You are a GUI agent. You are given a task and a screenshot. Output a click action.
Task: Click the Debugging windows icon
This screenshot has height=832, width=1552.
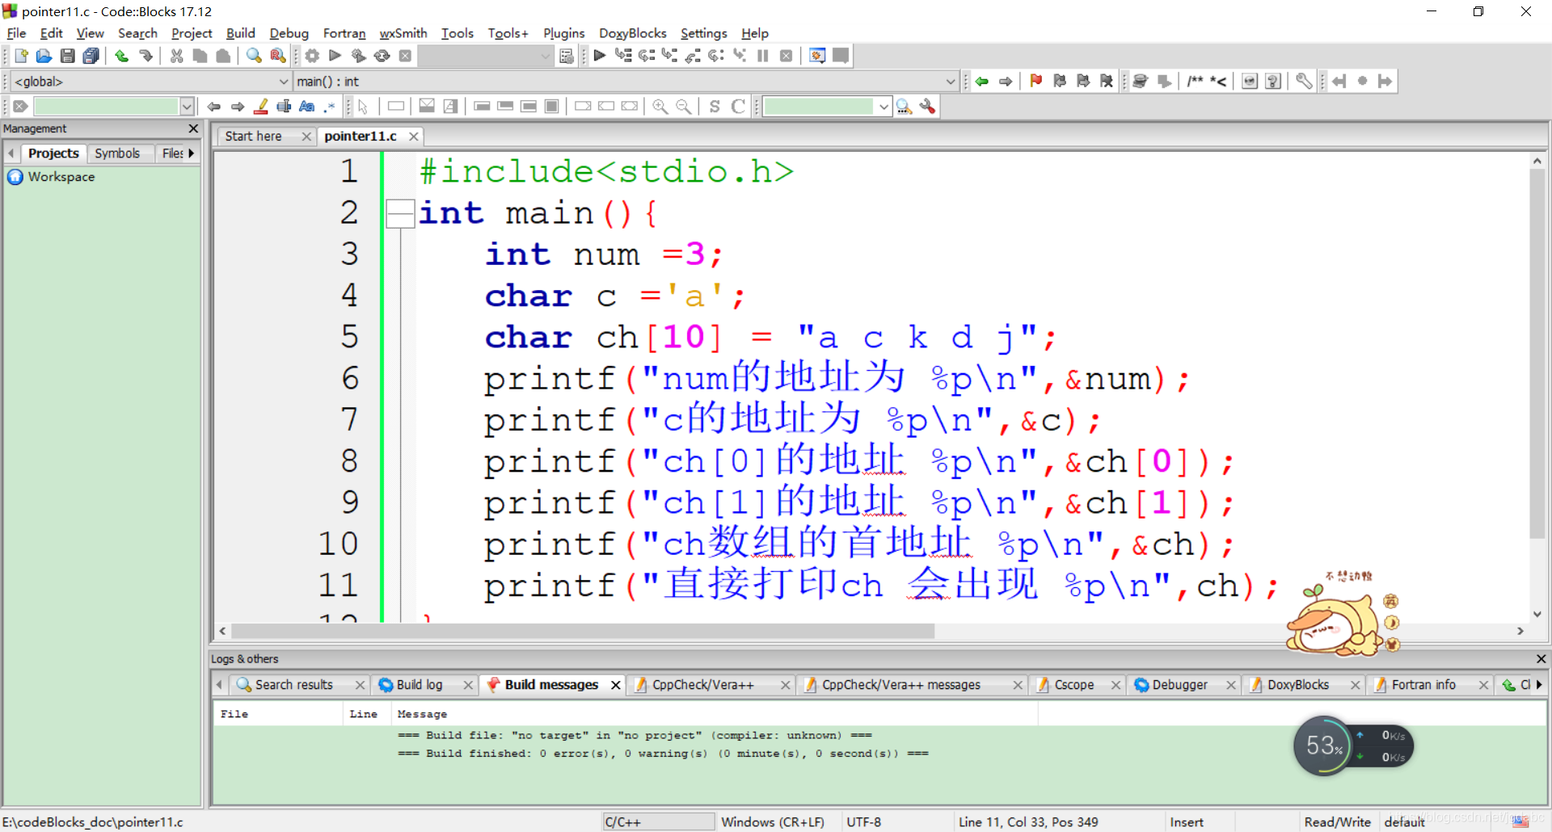[817, 56]
